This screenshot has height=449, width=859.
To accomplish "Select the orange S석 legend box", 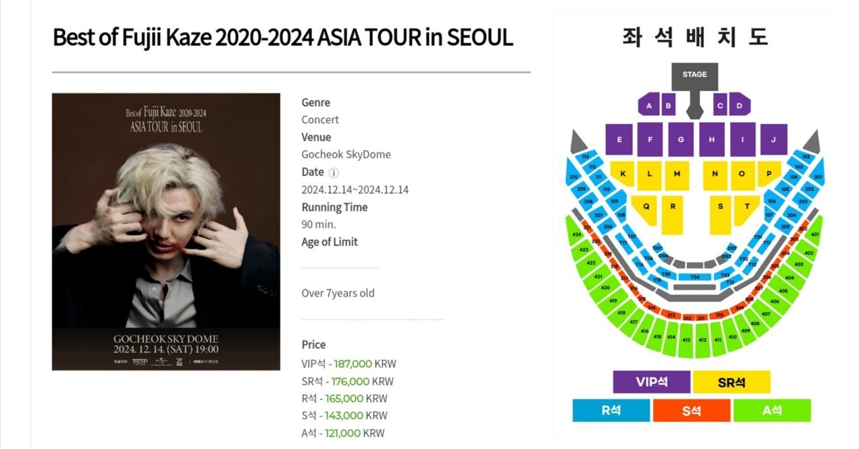I will [x=692, y=411].
